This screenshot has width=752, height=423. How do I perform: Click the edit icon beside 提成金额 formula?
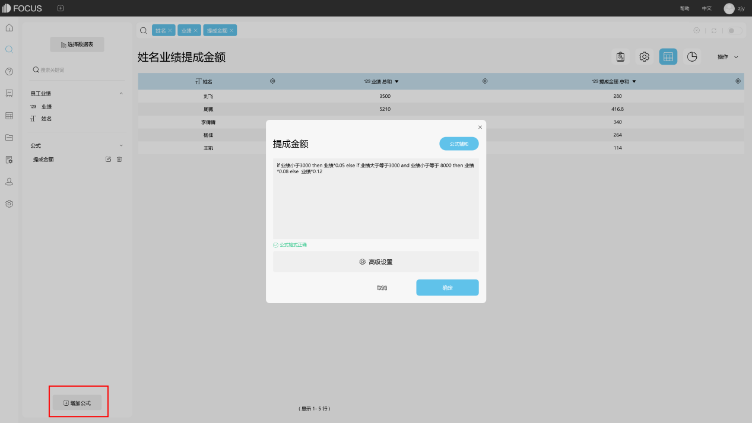tap(109, 159)
